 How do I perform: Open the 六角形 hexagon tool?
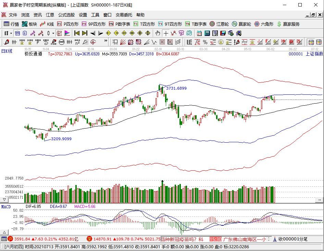click(264, 24)
